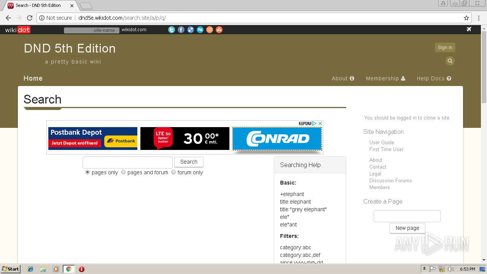Focus the search query input field
Viewport: 487px width, 274px height.
point(127,162)
